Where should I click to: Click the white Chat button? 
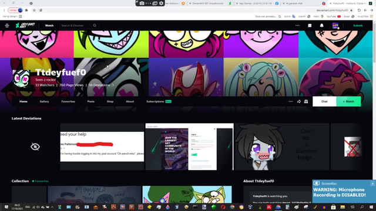point(324,101)
